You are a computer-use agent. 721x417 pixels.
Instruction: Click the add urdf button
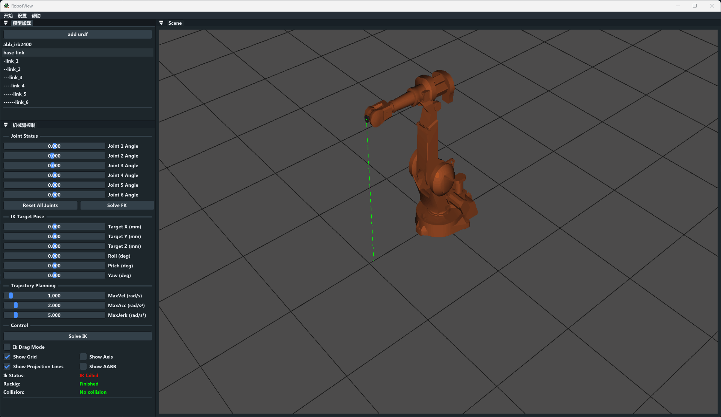tap(78, 34)
